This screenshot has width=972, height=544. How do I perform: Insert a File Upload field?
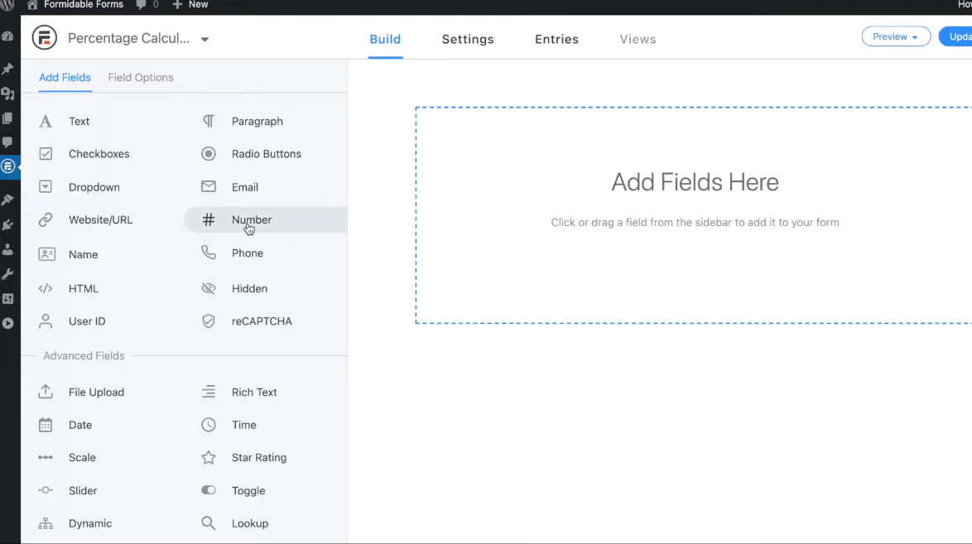[x=96, y=392]
